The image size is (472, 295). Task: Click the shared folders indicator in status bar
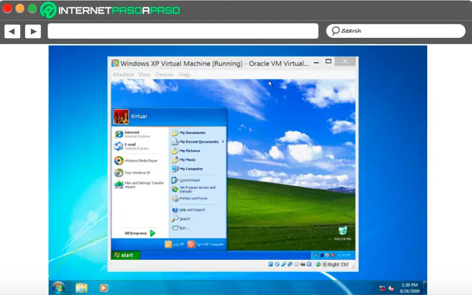tap(296, 264)
